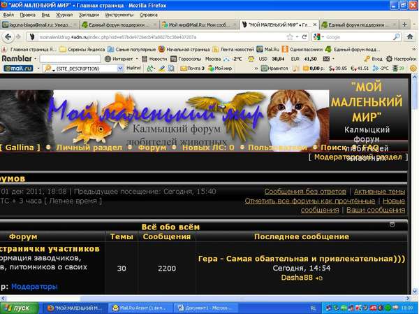The height and width of the screenshot is (314, 419).
Task: Expand the Интернет dropdown in Rambler toolbar
Action: coord(141,59)
